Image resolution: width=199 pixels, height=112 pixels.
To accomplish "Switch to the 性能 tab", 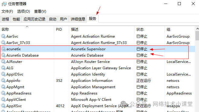I will [x=16, y=19].
